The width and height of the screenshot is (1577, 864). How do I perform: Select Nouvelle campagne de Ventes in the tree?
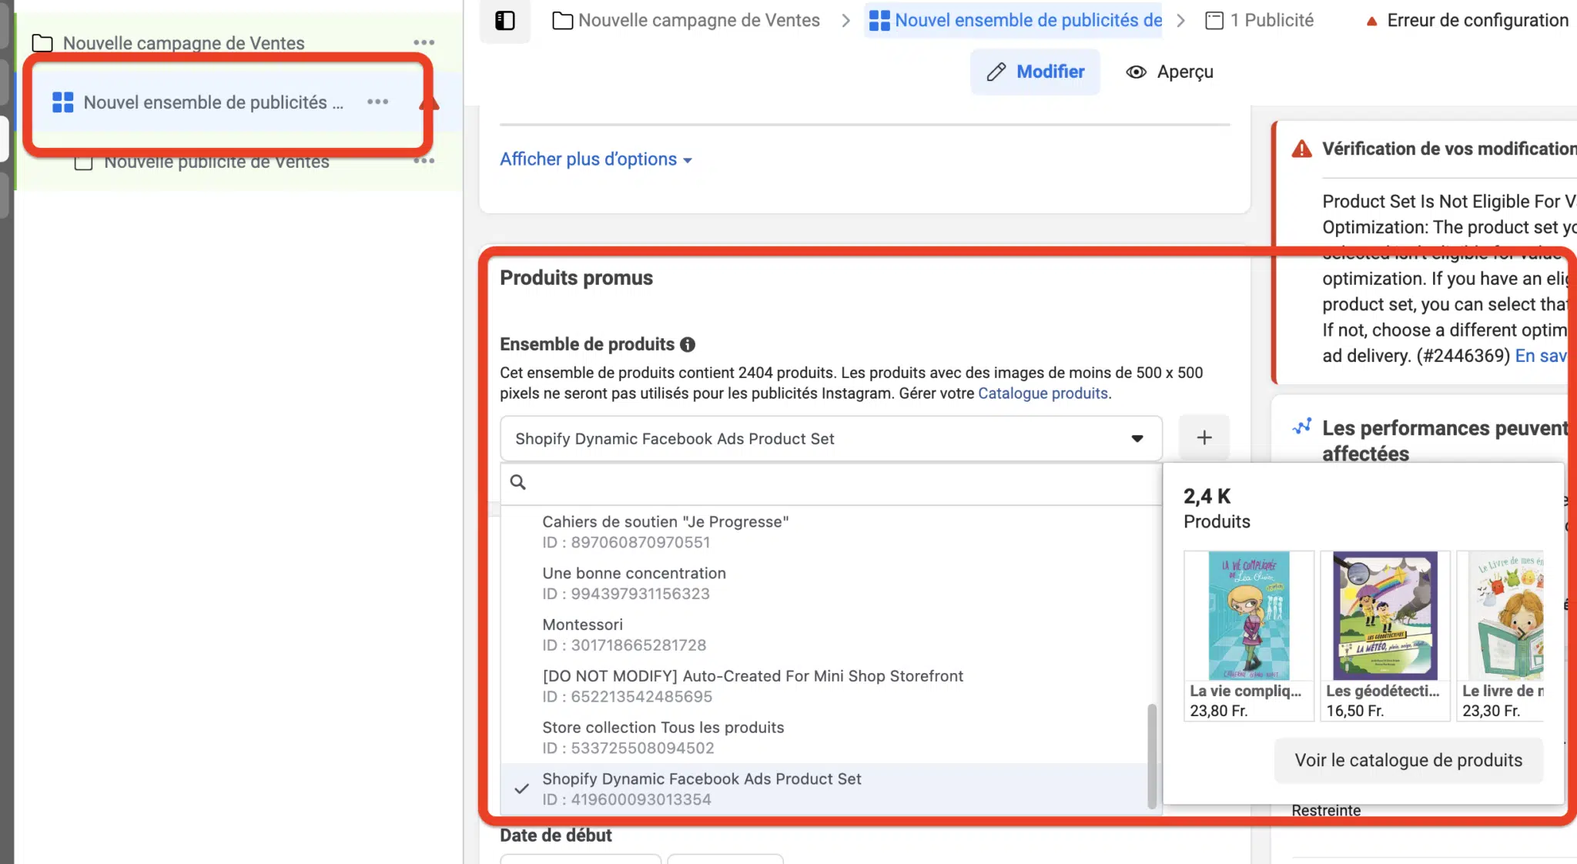pos(183,43)
